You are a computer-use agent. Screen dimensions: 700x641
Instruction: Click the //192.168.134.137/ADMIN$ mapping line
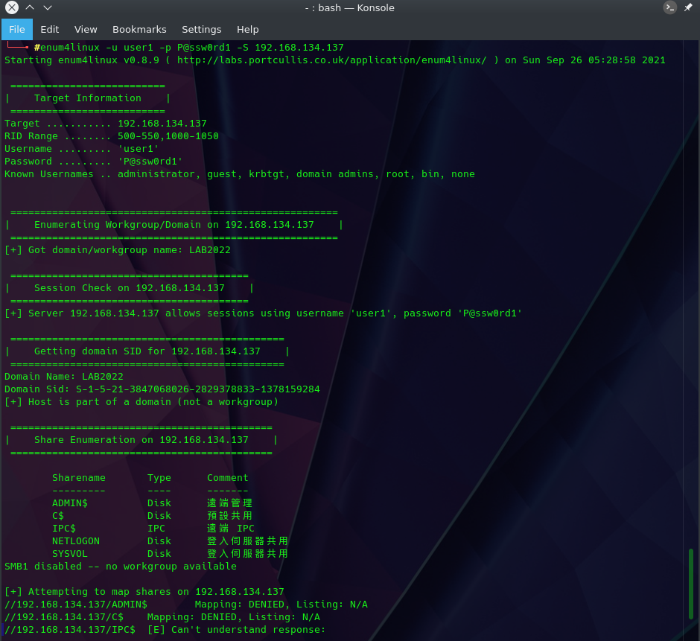point(186,604)
